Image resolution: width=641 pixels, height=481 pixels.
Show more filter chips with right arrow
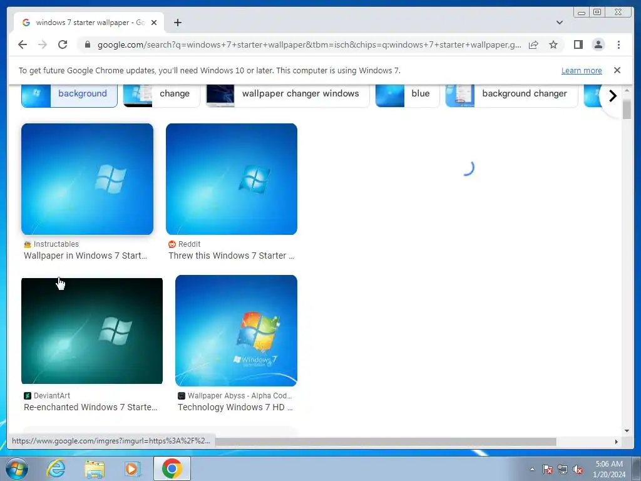(x=612, y=96)
